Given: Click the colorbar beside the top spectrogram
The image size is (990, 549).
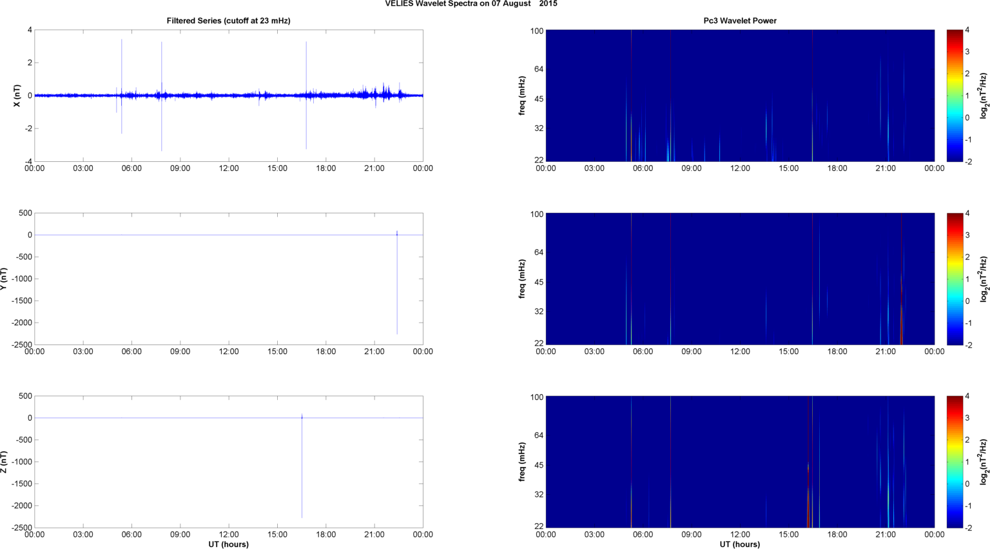Looking at the screenshot, I should pos(955,95).
